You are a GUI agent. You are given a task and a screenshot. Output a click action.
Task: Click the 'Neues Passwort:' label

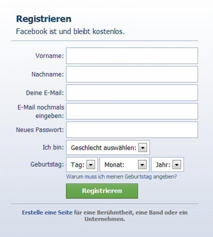coord(40,130)
